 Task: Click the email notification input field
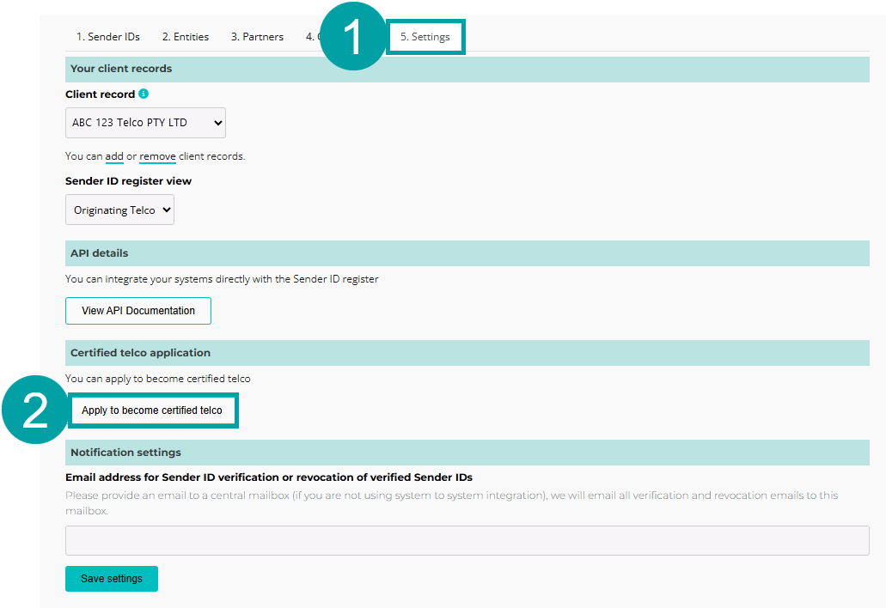coord(467,539)
